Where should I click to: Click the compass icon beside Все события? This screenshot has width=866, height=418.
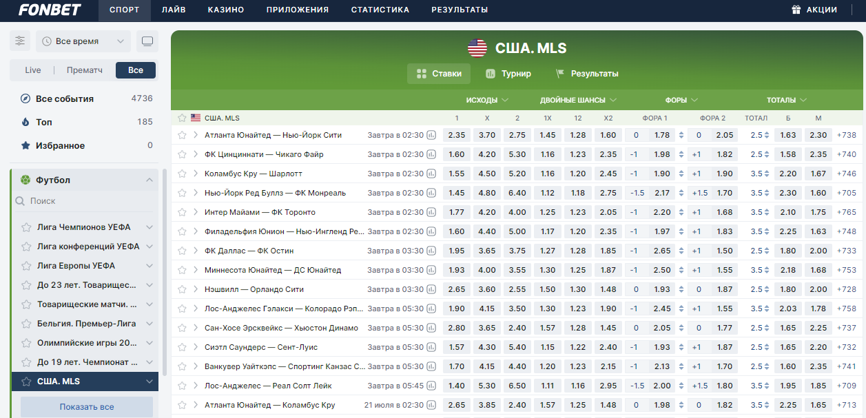point(25,98)
